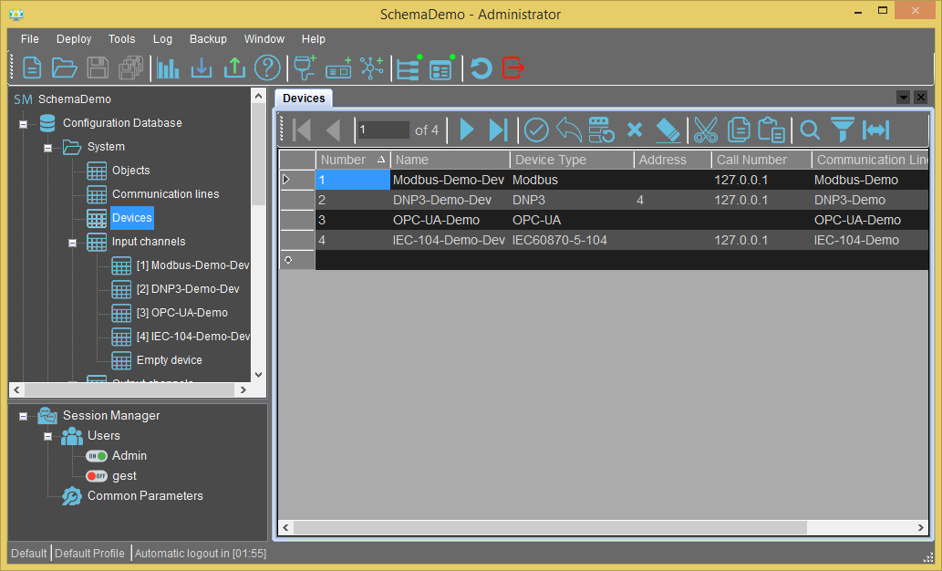Screen dimensions: 942x571
Task: Collapse the Input channels tree node
Action: click(x=72, y=243)
